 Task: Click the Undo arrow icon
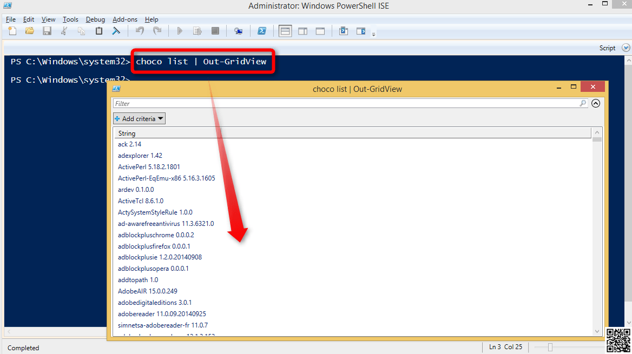(140, 31)
